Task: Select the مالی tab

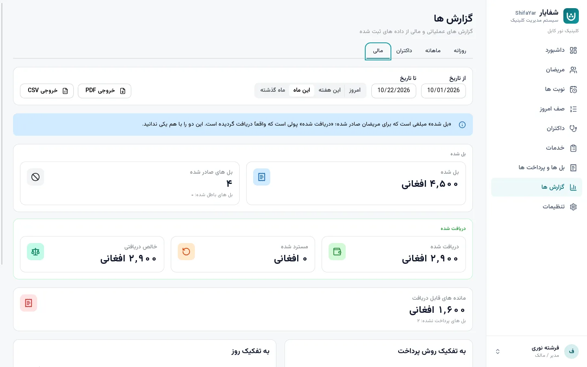Action: 378,51
